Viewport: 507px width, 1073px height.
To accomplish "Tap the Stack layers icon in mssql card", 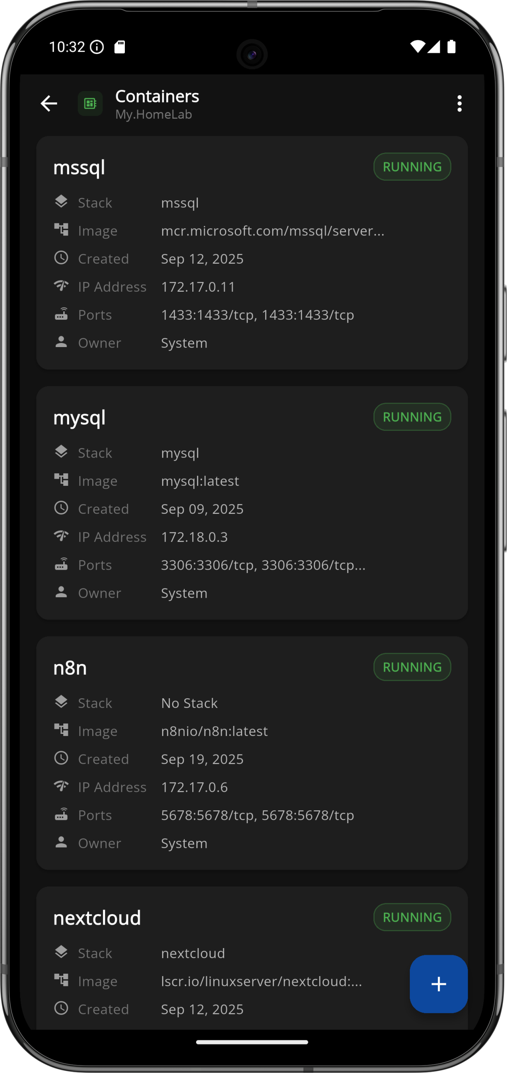I will [61, 202].
